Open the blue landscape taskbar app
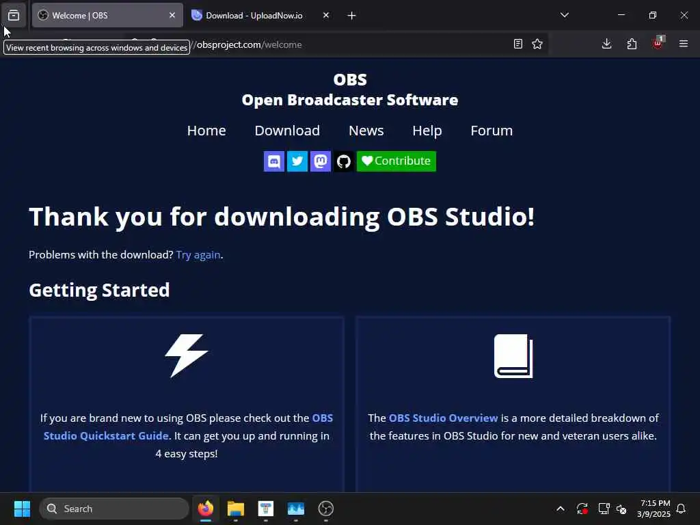 (295, 509)
